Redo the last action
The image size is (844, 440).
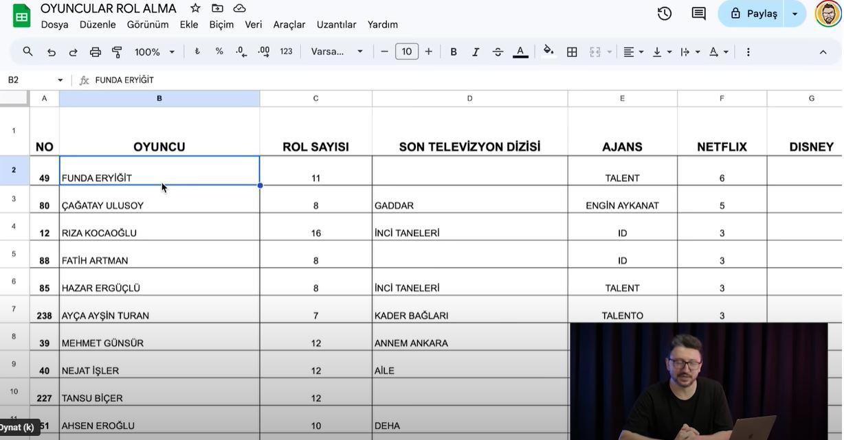(x=73, y=51)
